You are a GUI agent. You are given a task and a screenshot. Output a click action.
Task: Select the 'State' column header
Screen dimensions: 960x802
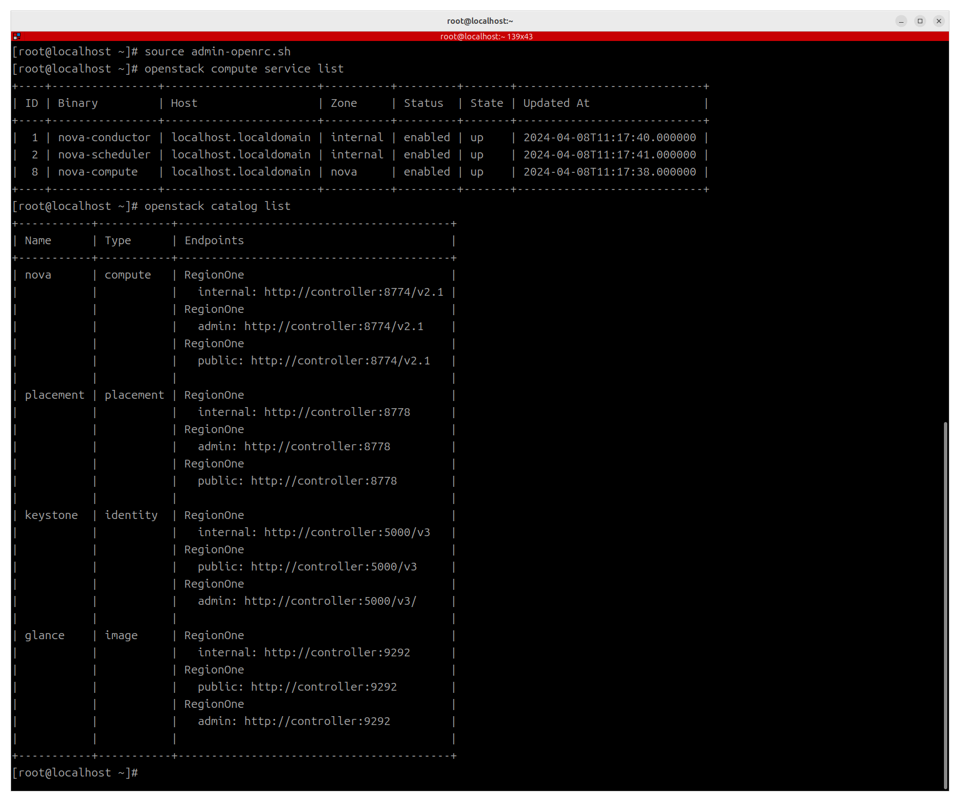pyautogui.click(x=487, y=103)
